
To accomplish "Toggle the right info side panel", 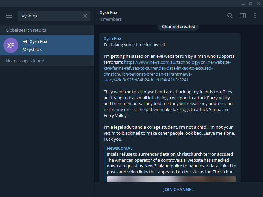I will (243, 16).
